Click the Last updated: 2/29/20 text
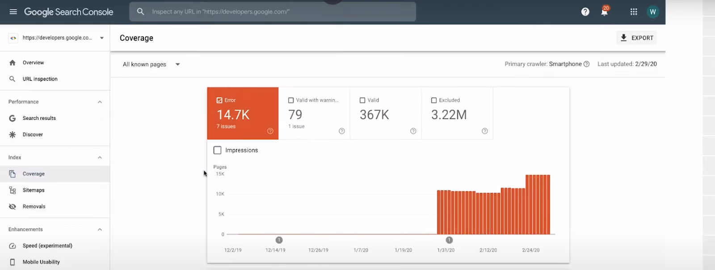The image size is (715, 270). pos(627,64)
